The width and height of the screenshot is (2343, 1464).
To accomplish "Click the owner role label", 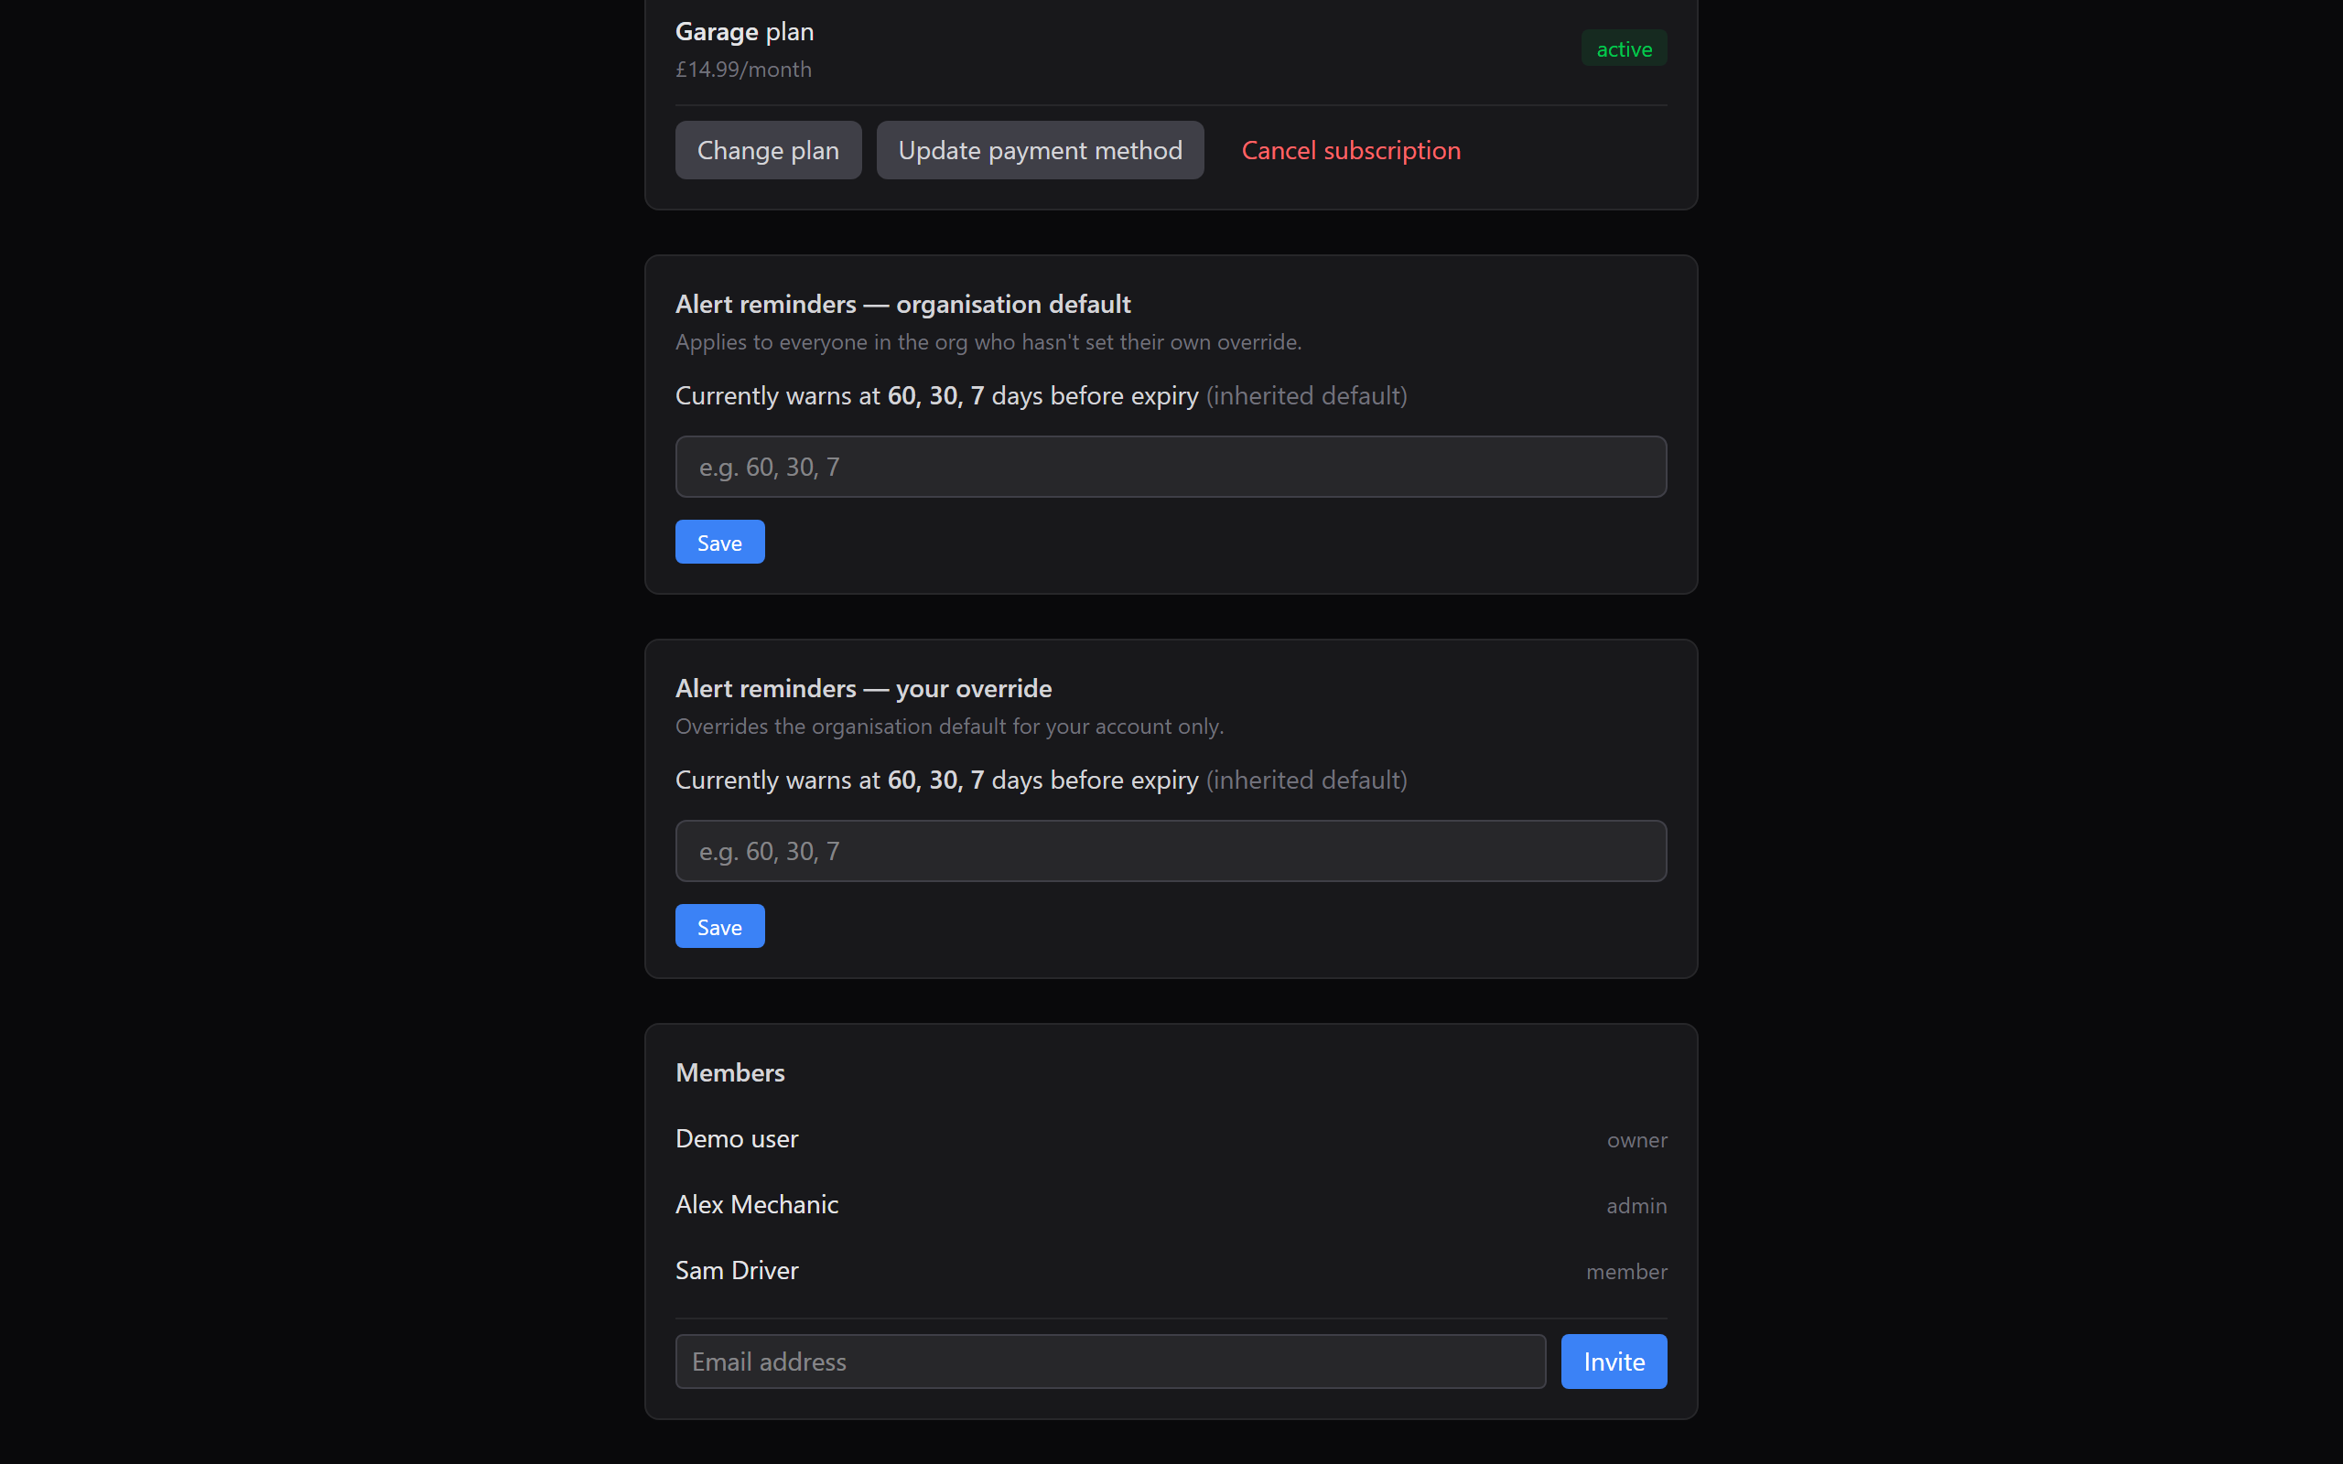I will tap(1636, 1140).
